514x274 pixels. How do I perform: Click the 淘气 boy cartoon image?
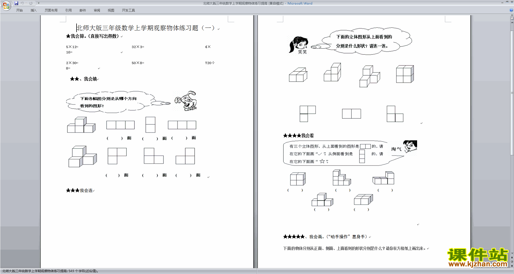(x=410, y=147)
